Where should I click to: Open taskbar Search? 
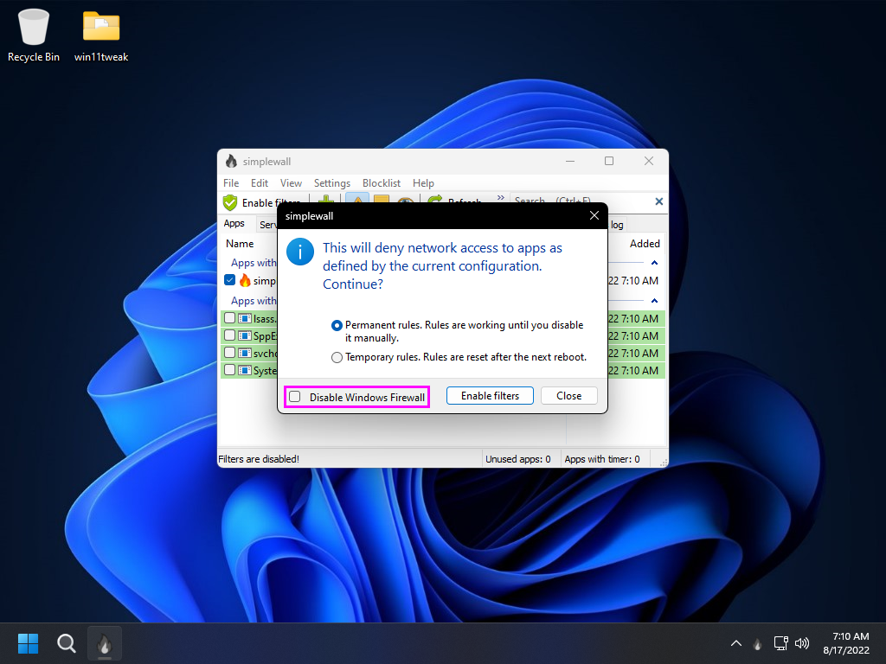coord(66,643)
